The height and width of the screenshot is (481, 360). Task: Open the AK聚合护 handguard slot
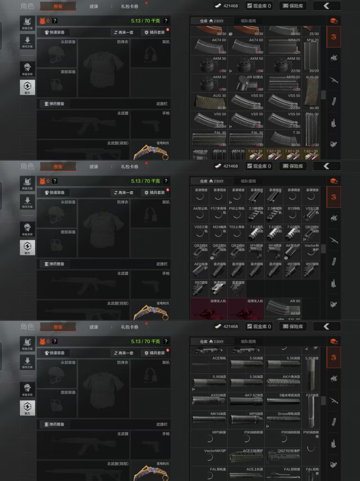click(x=292, y=251)
